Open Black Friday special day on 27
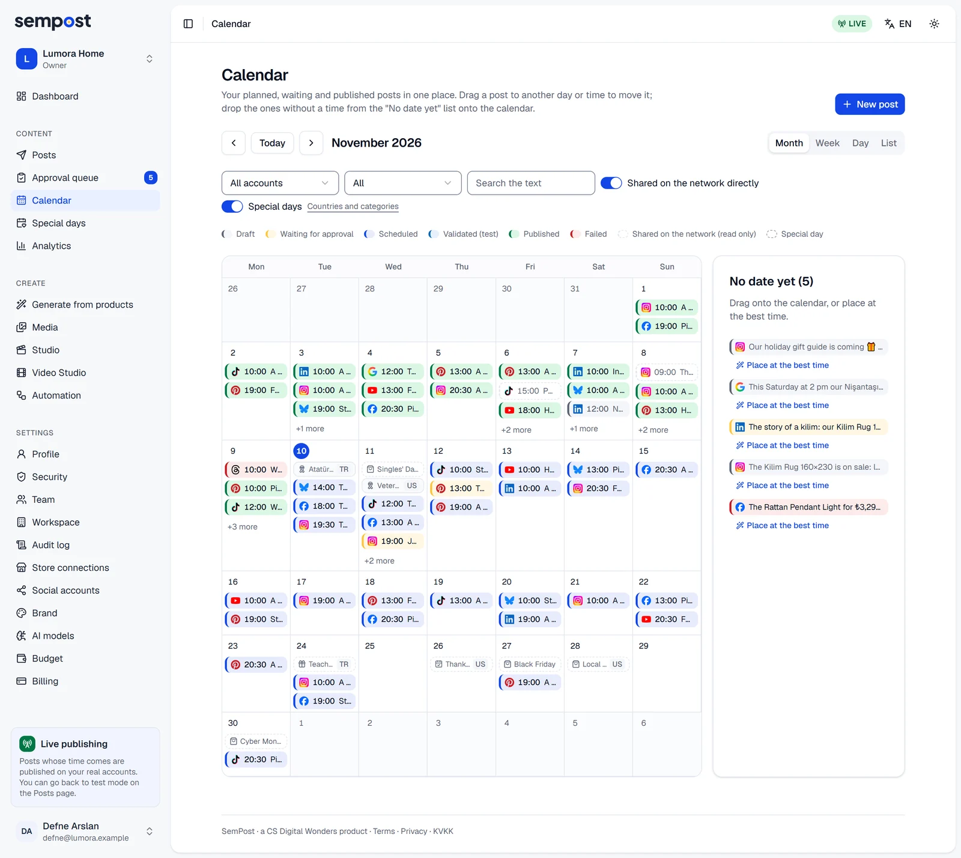Viewport: 961px width, 858px height. tap(530, 665)
